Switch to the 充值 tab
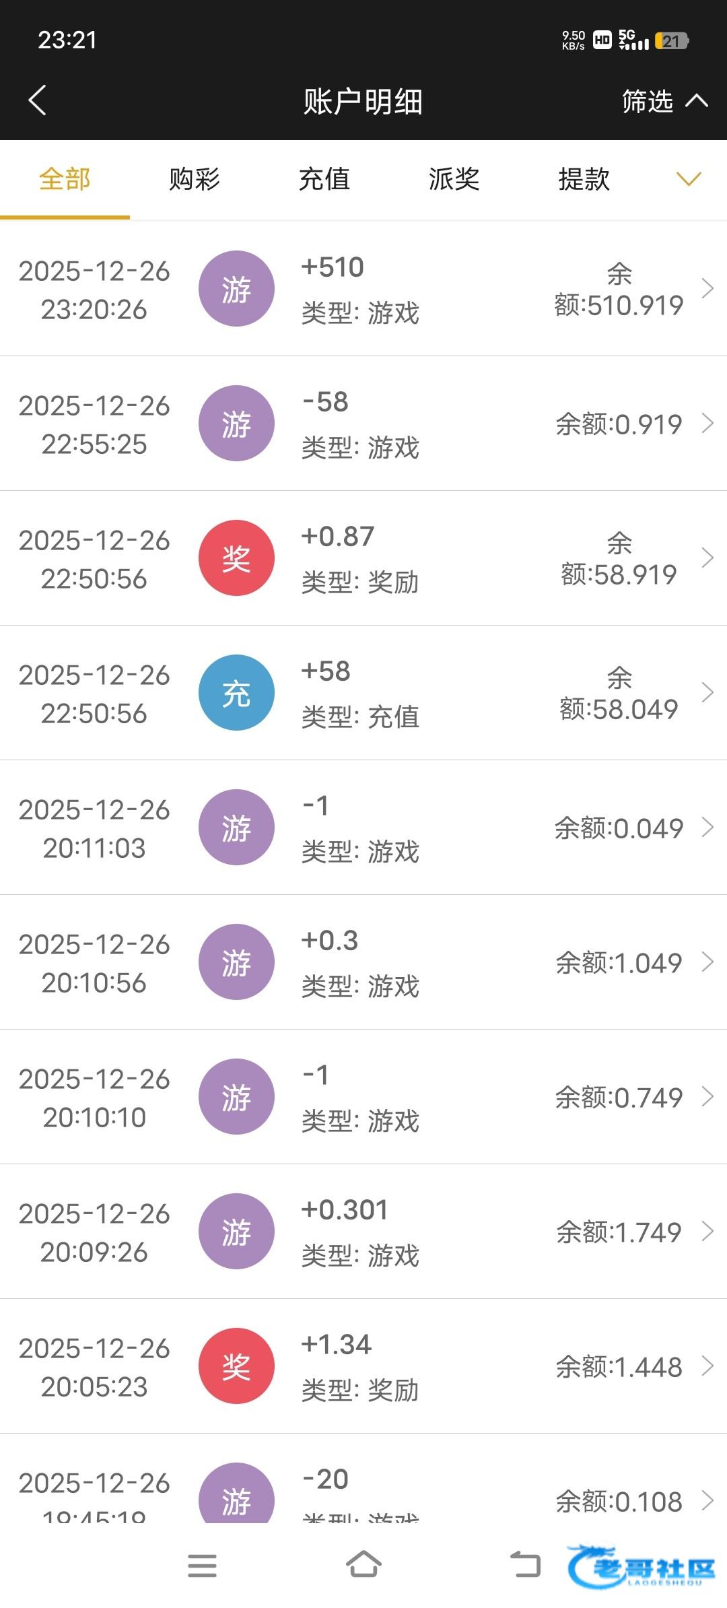This screenshot has height=1608, width=727. (324, 180)
